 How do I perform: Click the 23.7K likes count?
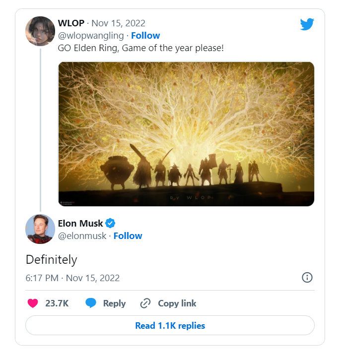point(57,303)
